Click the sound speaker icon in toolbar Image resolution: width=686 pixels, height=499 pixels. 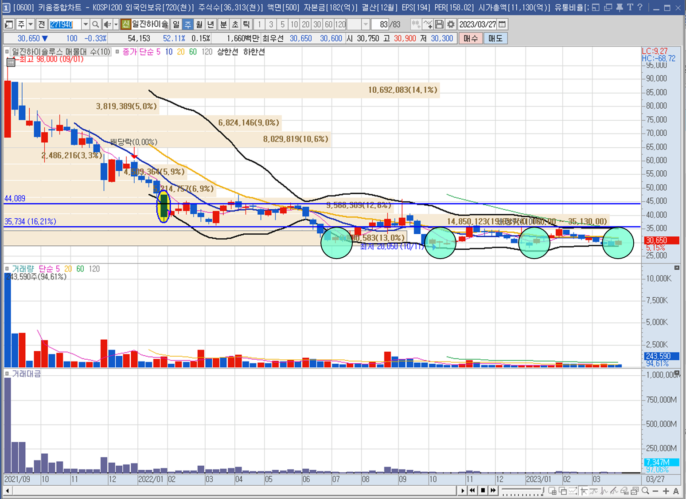pyautogui.click(x=107, y=24)
